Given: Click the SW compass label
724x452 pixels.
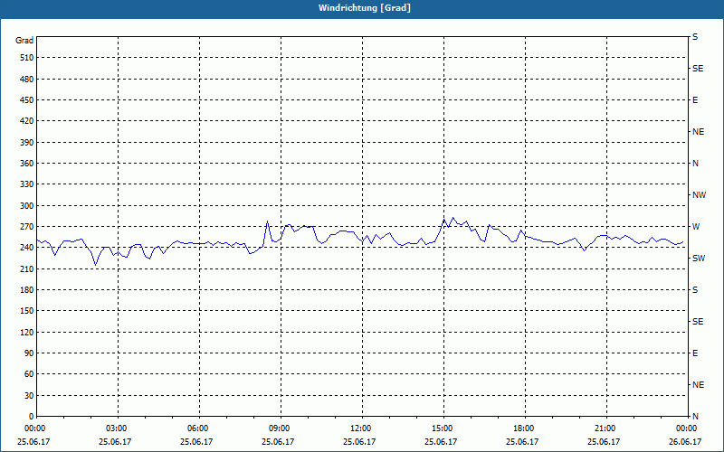Looking at the screenshot, I should coord(699,259).
